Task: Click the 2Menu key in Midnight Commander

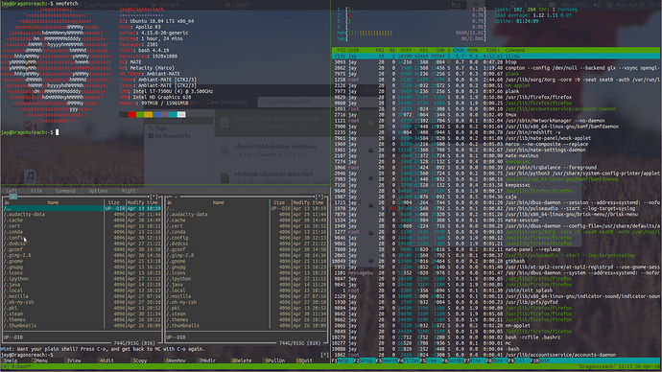Action: (x=41, y=360)
